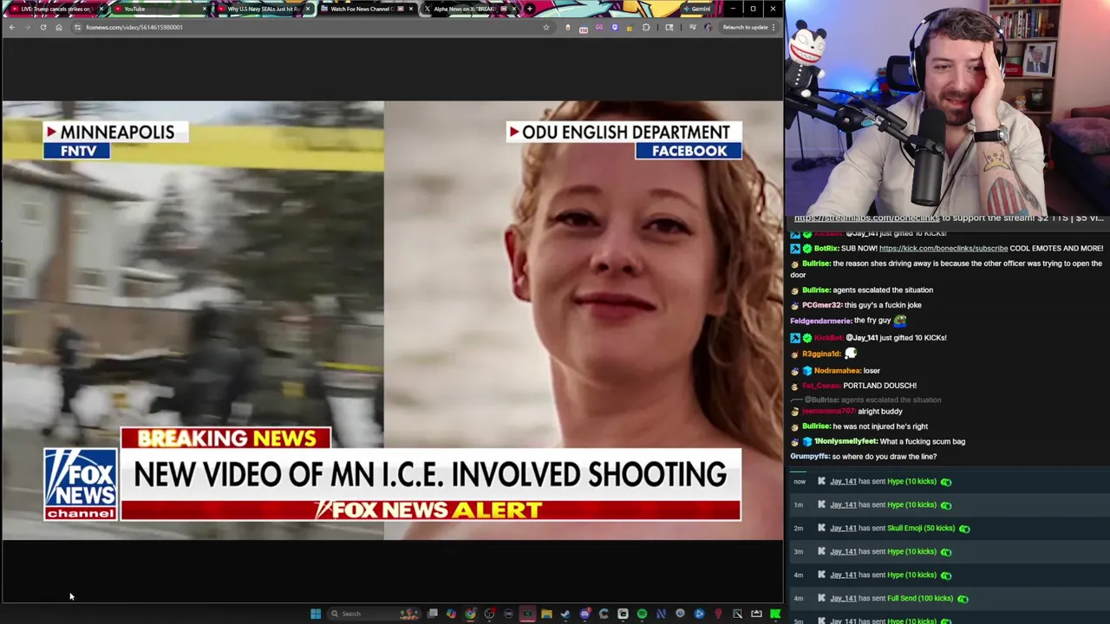The image size is (1110, 624).
Task: Bookmark this page with the star icon
Action: pos(545,27)
